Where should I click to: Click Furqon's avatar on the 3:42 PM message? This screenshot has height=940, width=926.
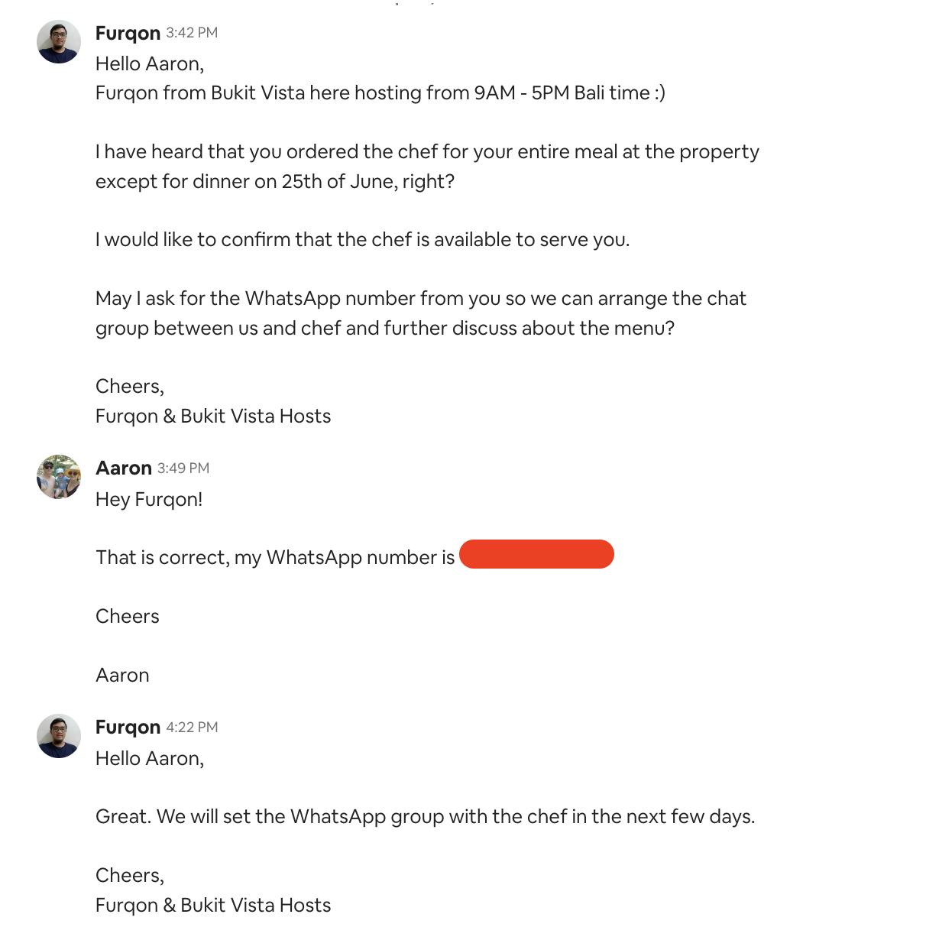[59, 42]
